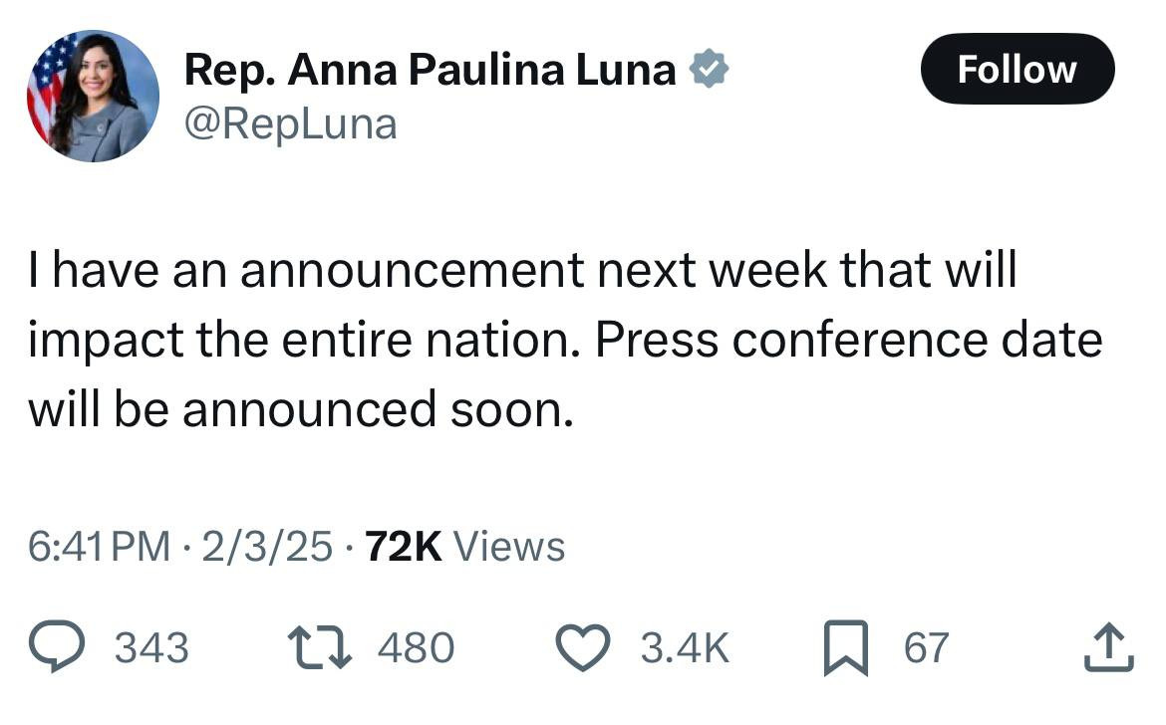Click the 6:41 PM timestamp
The image size is (1166, 725).
click(99, 547)
